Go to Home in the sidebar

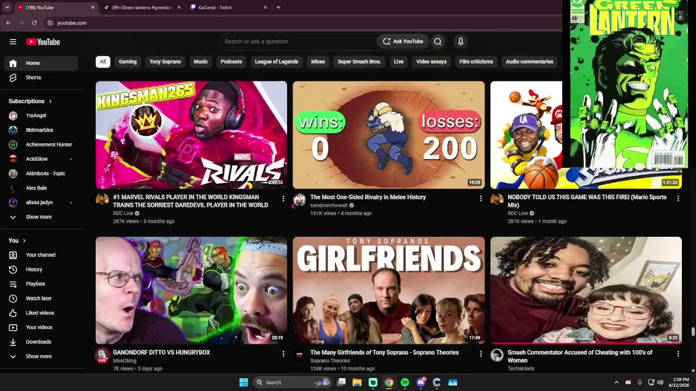pyautogui.click(x=41, y=63)
